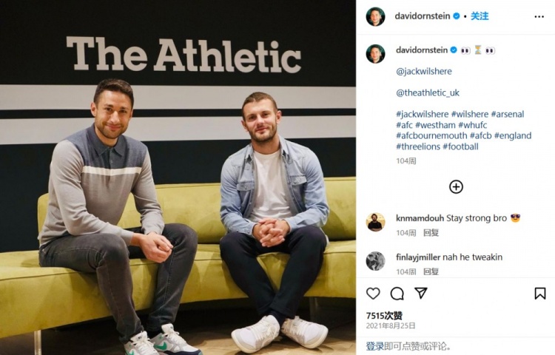Open @theathletic_uk mention link
The image size is (555, 355).
[x=428, y=92]
